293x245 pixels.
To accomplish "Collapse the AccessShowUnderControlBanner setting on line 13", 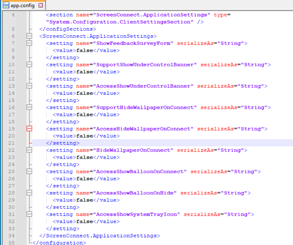I will tap(29, 86).
